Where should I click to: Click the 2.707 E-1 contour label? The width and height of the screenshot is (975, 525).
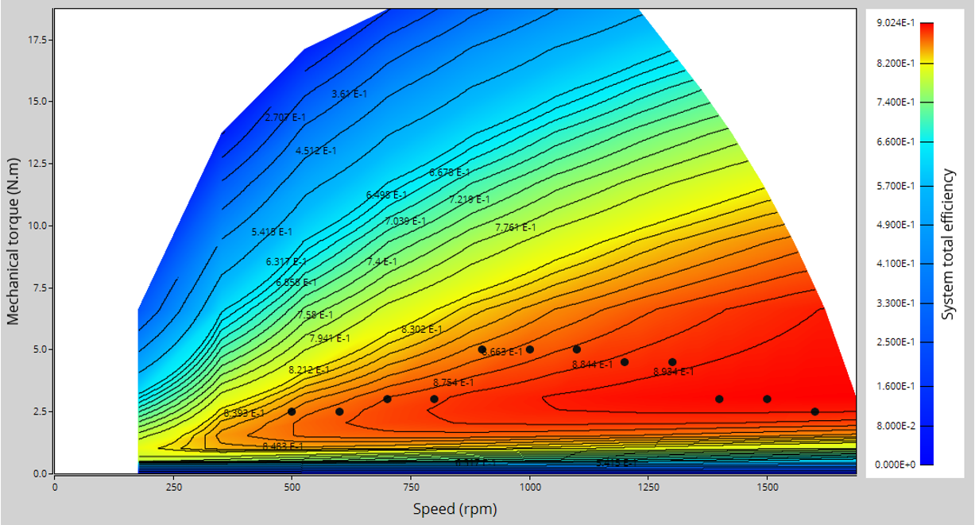pos(285,118)
